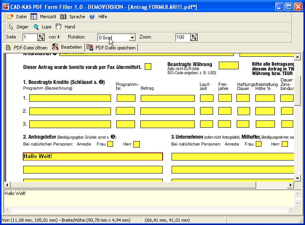Click the Beantragte Währung yellow field
The height and width of the screenshot is (225, 305).
pos(229,65)
